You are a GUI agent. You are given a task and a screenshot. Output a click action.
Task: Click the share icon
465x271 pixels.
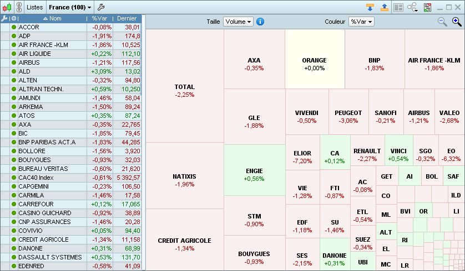412,7
